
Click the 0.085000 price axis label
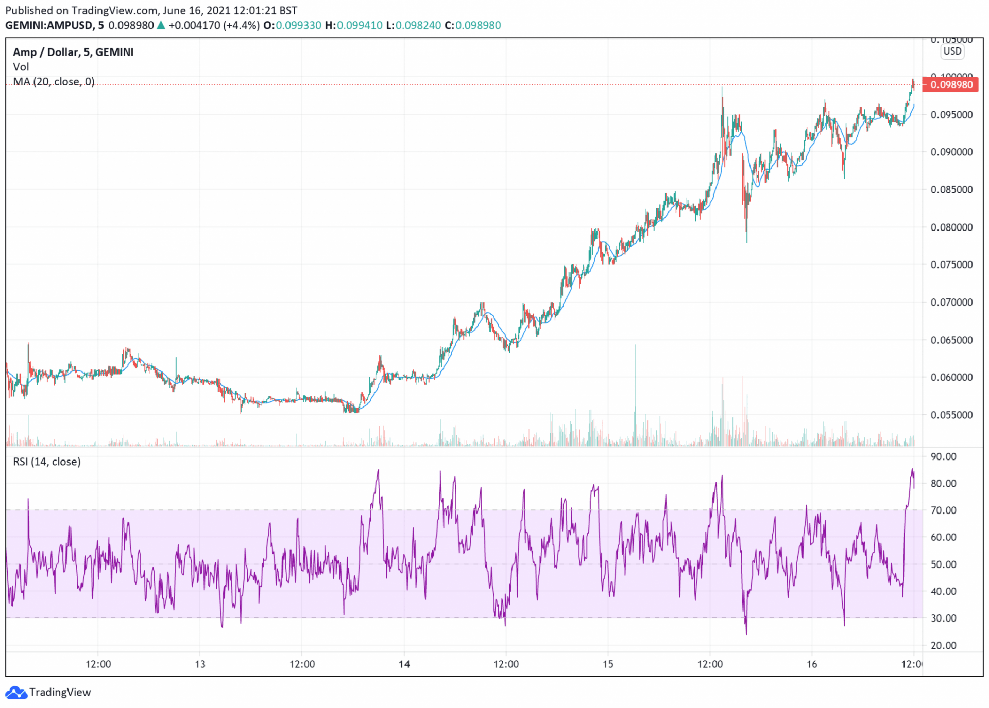tap(951, 190)
